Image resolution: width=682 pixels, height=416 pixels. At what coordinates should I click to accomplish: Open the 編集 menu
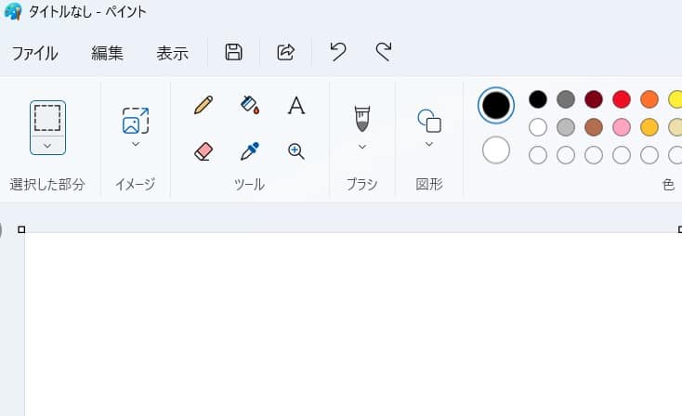coord(107,53)
